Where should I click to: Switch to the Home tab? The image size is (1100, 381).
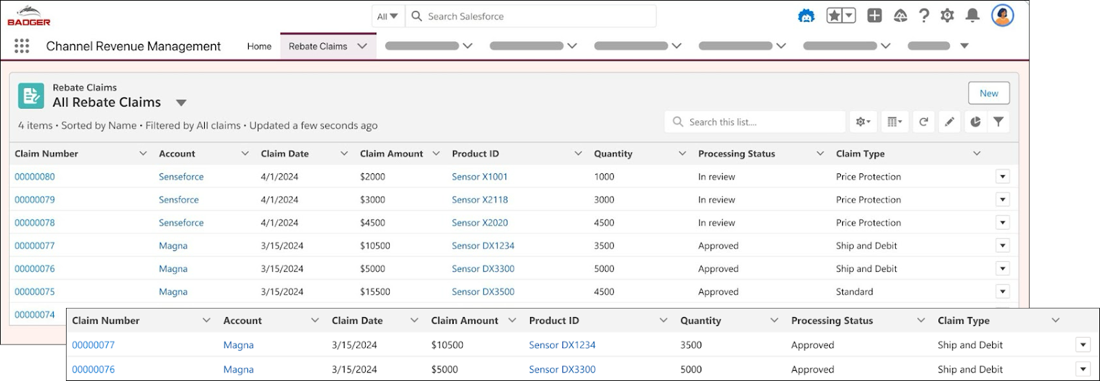(x=259, y=46)
